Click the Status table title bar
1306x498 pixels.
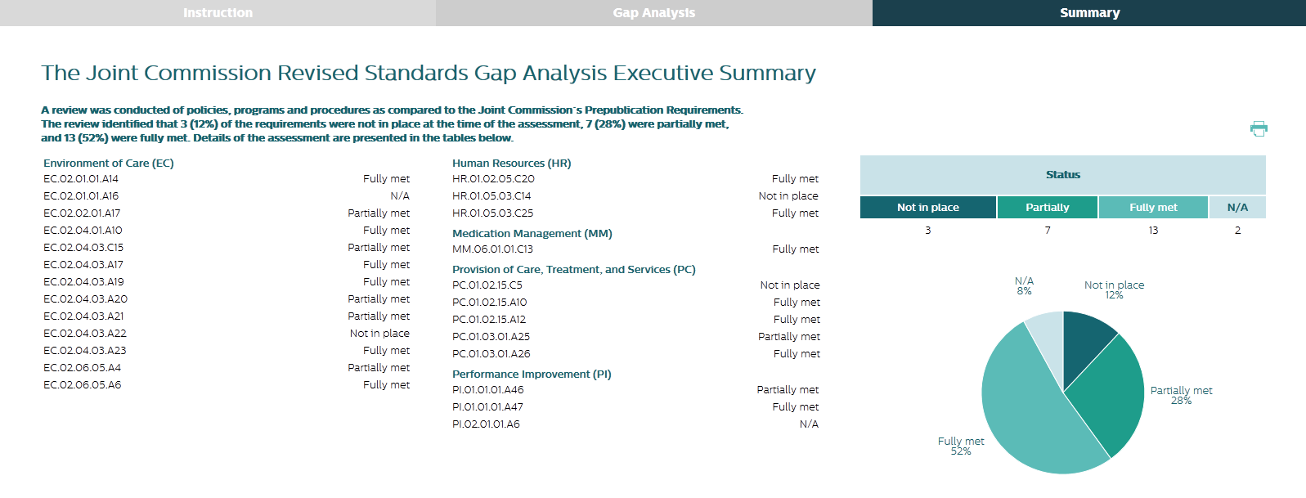pyautogui.click(x=1063, y=175)
